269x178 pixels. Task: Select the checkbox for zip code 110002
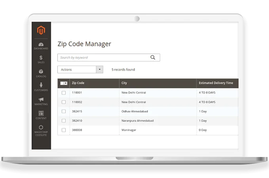tap(64, 102)
